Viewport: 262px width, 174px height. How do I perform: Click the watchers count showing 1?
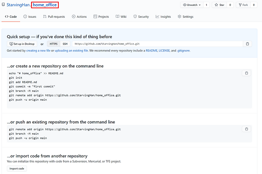[x=206, y=5]
